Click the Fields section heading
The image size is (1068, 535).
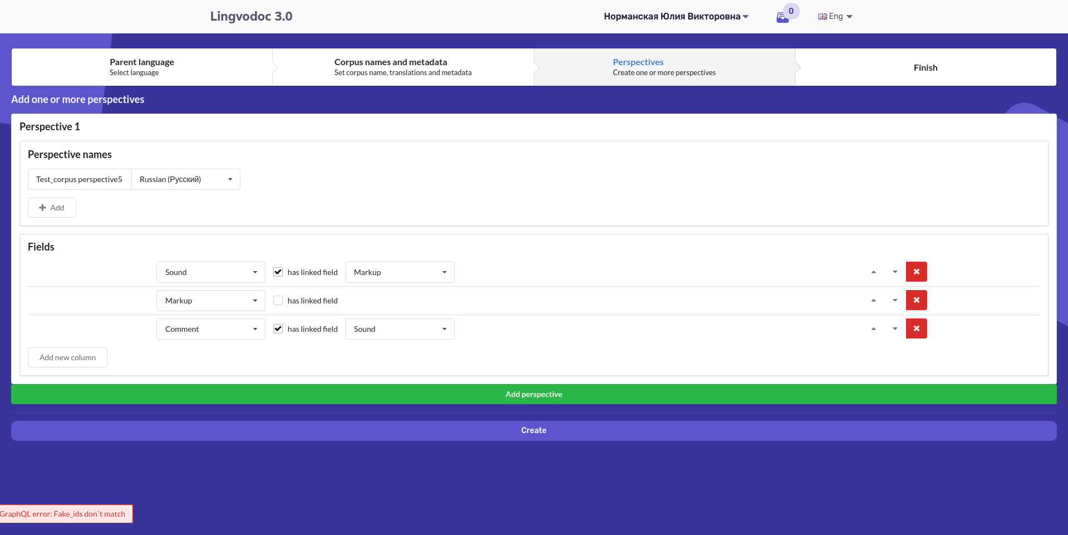(x=41, y=247)
